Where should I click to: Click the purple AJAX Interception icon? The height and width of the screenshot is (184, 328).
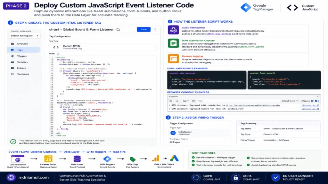click(x=173, y=30)
